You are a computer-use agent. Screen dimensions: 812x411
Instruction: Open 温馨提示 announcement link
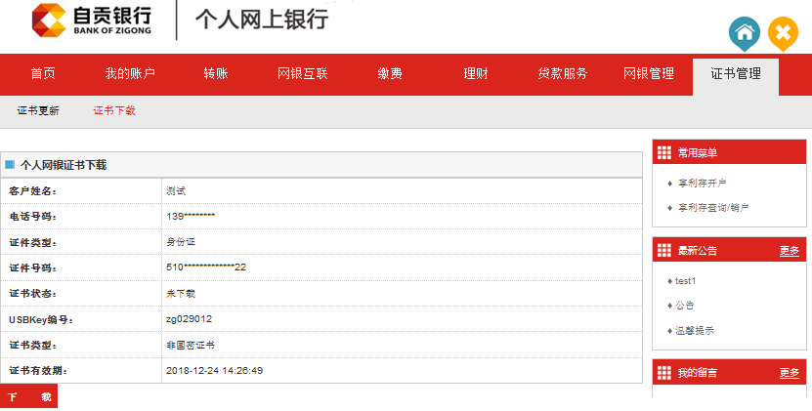click(x=694, y=331)
